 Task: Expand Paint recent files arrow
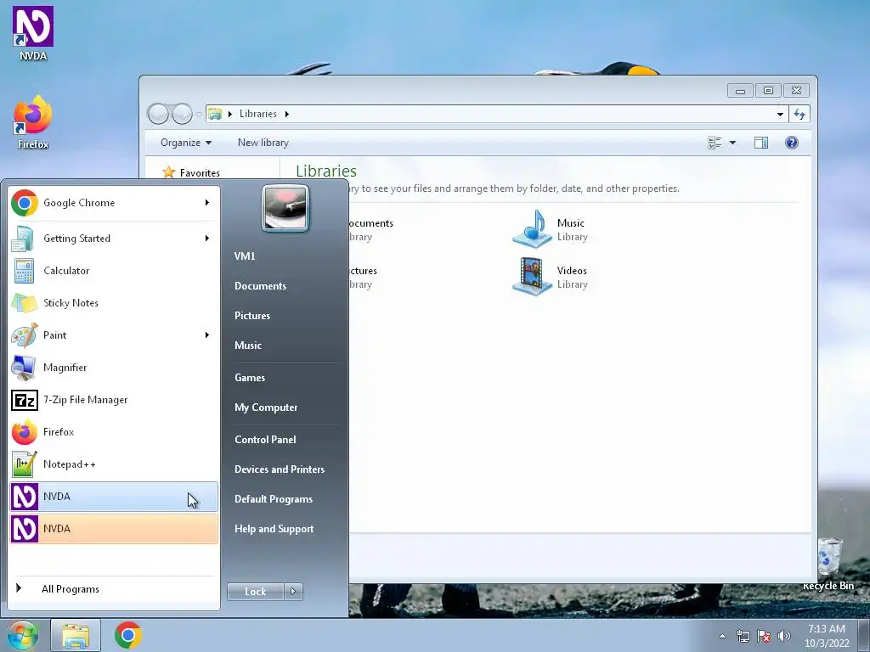[207, 334]
